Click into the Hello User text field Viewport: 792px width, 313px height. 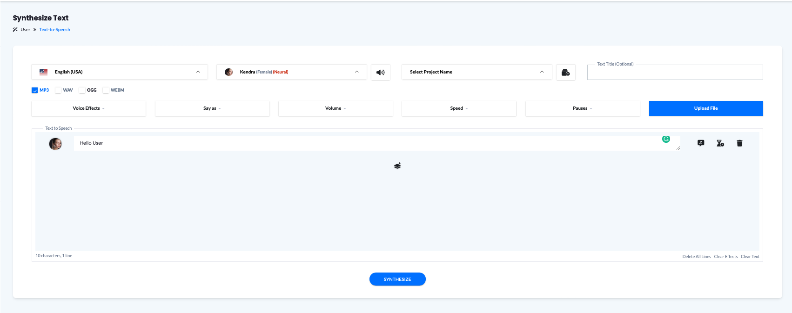point(377,143)
